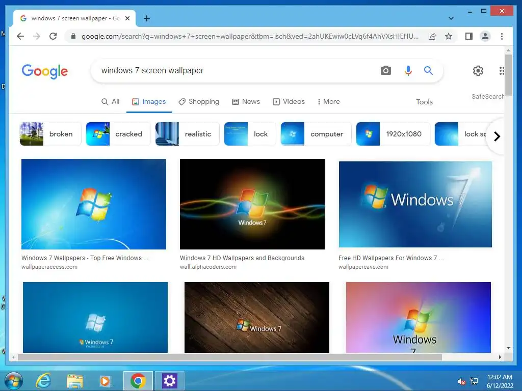This screenshot has height=391, width=522.
Task: Launch Internet Explorer from the taskbar
Action: 43,381
